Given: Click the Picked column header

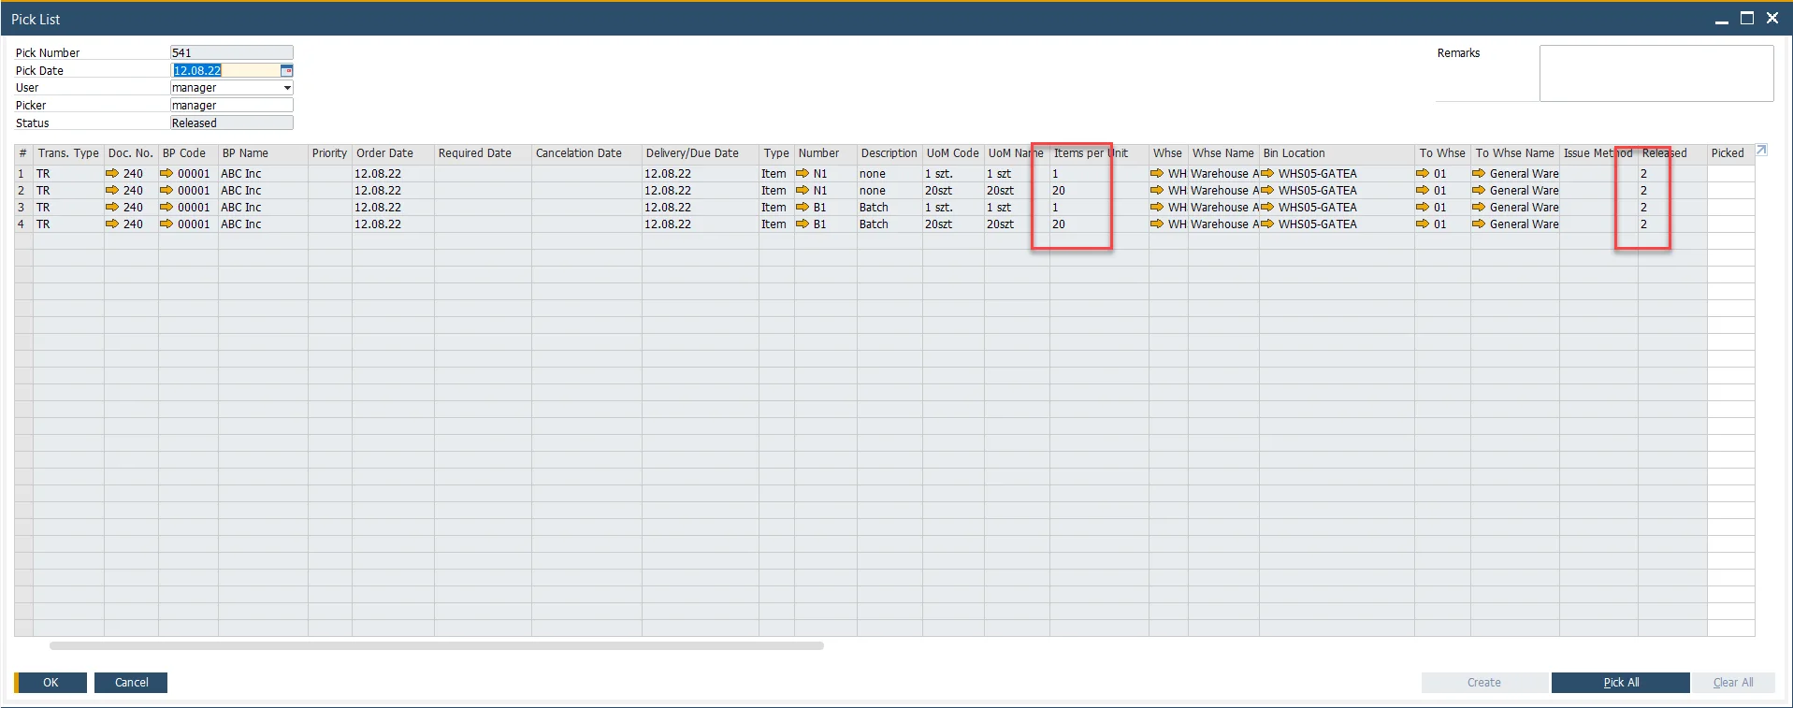Looking at the screenshot, I should pos(1730,153).
